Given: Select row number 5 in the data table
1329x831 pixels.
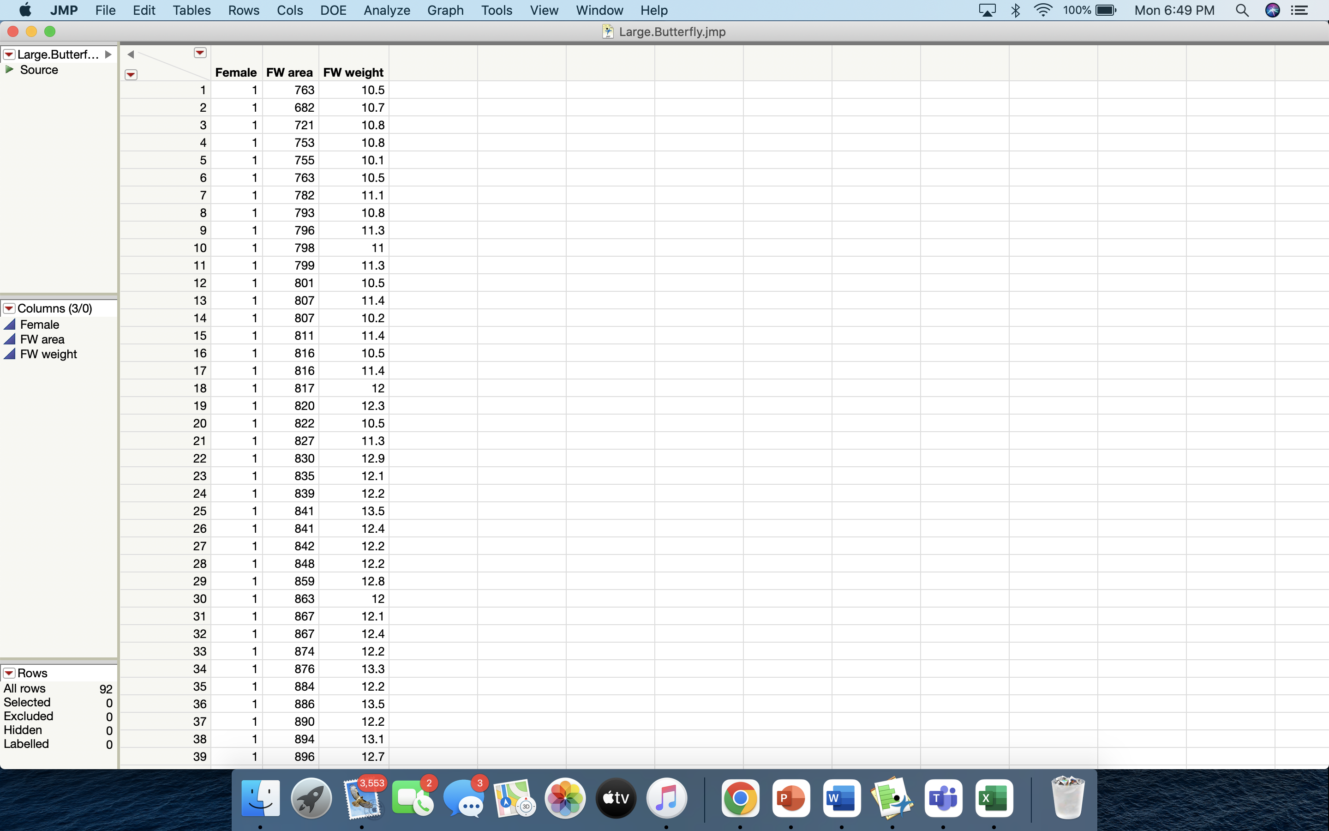Looking at the screenshot, I should tap(203, 159).
